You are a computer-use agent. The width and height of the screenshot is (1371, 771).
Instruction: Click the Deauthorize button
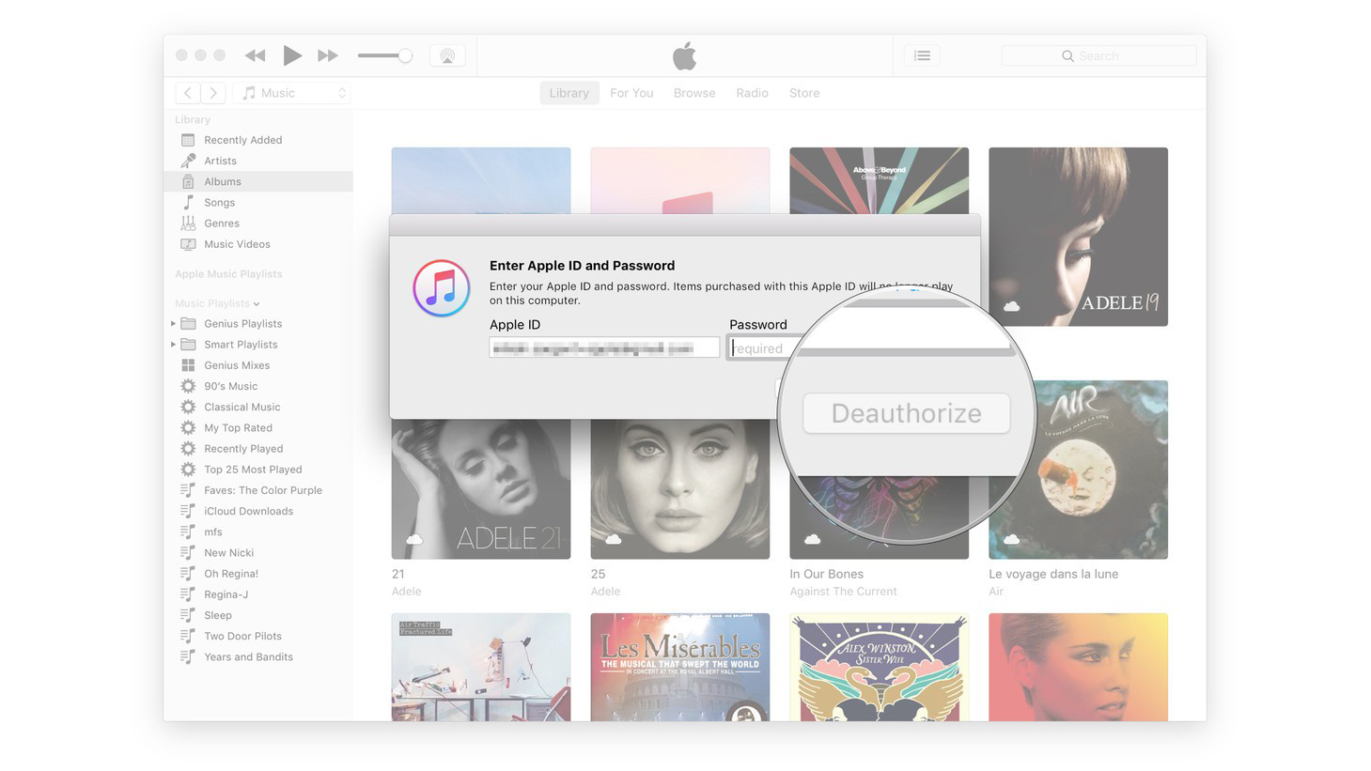coord(907,413)
